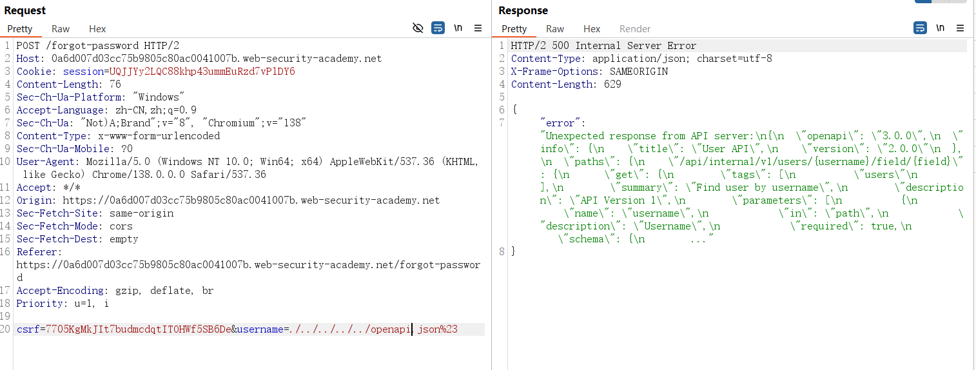976x370 pixels.
Task: Click the Sec-Ch-Ua "Not)A;Brand" header line
Action: pyautogui.click(x=161, y=123)
